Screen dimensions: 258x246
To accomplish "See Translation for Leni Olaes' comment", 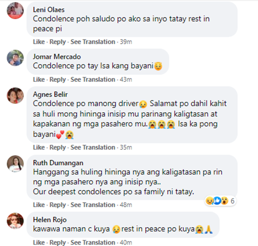I will (x=93, y=42).
